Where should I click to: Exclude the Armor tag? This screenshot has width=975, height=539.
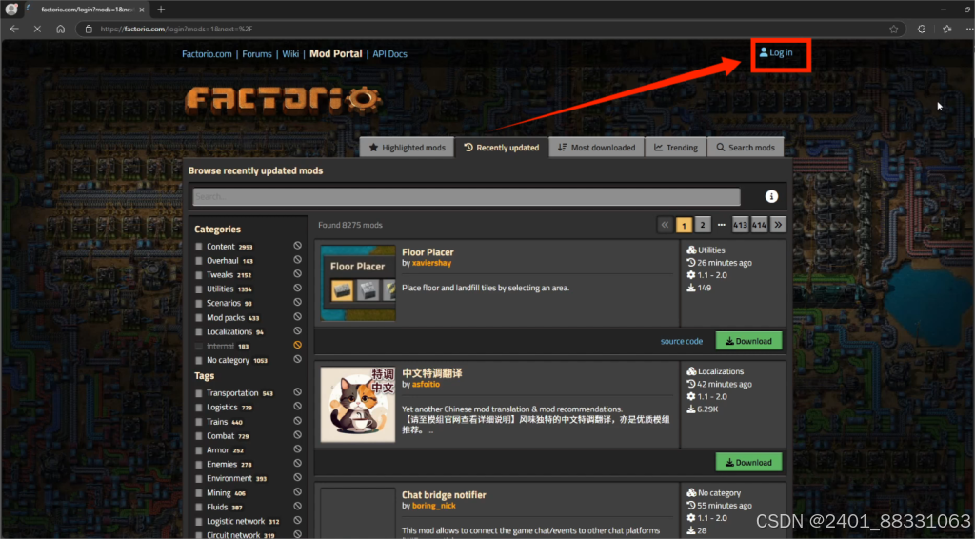[298, 449]
